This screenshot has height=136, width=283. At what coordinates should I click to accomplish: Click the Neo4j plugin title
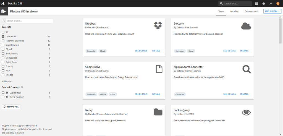(89, 110)
